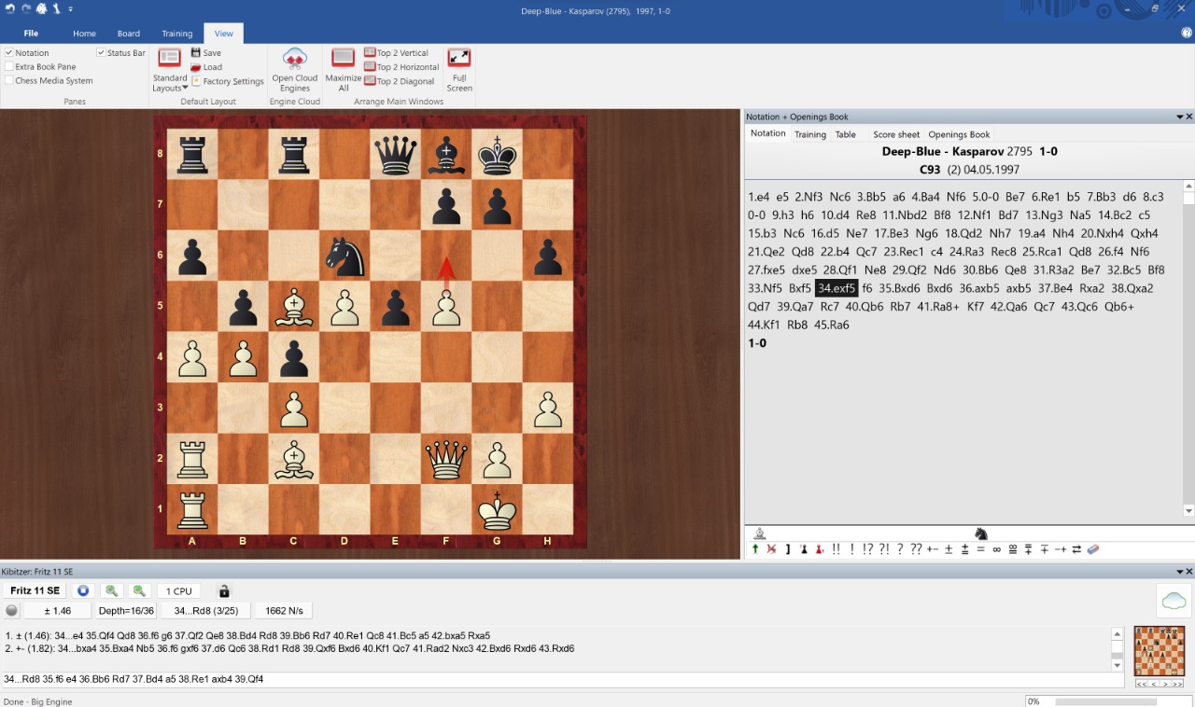The width and height of the screenshot is (1195, 707).
Task: Open the quick access toolbar customize arrow
Action: pos(70,9)
